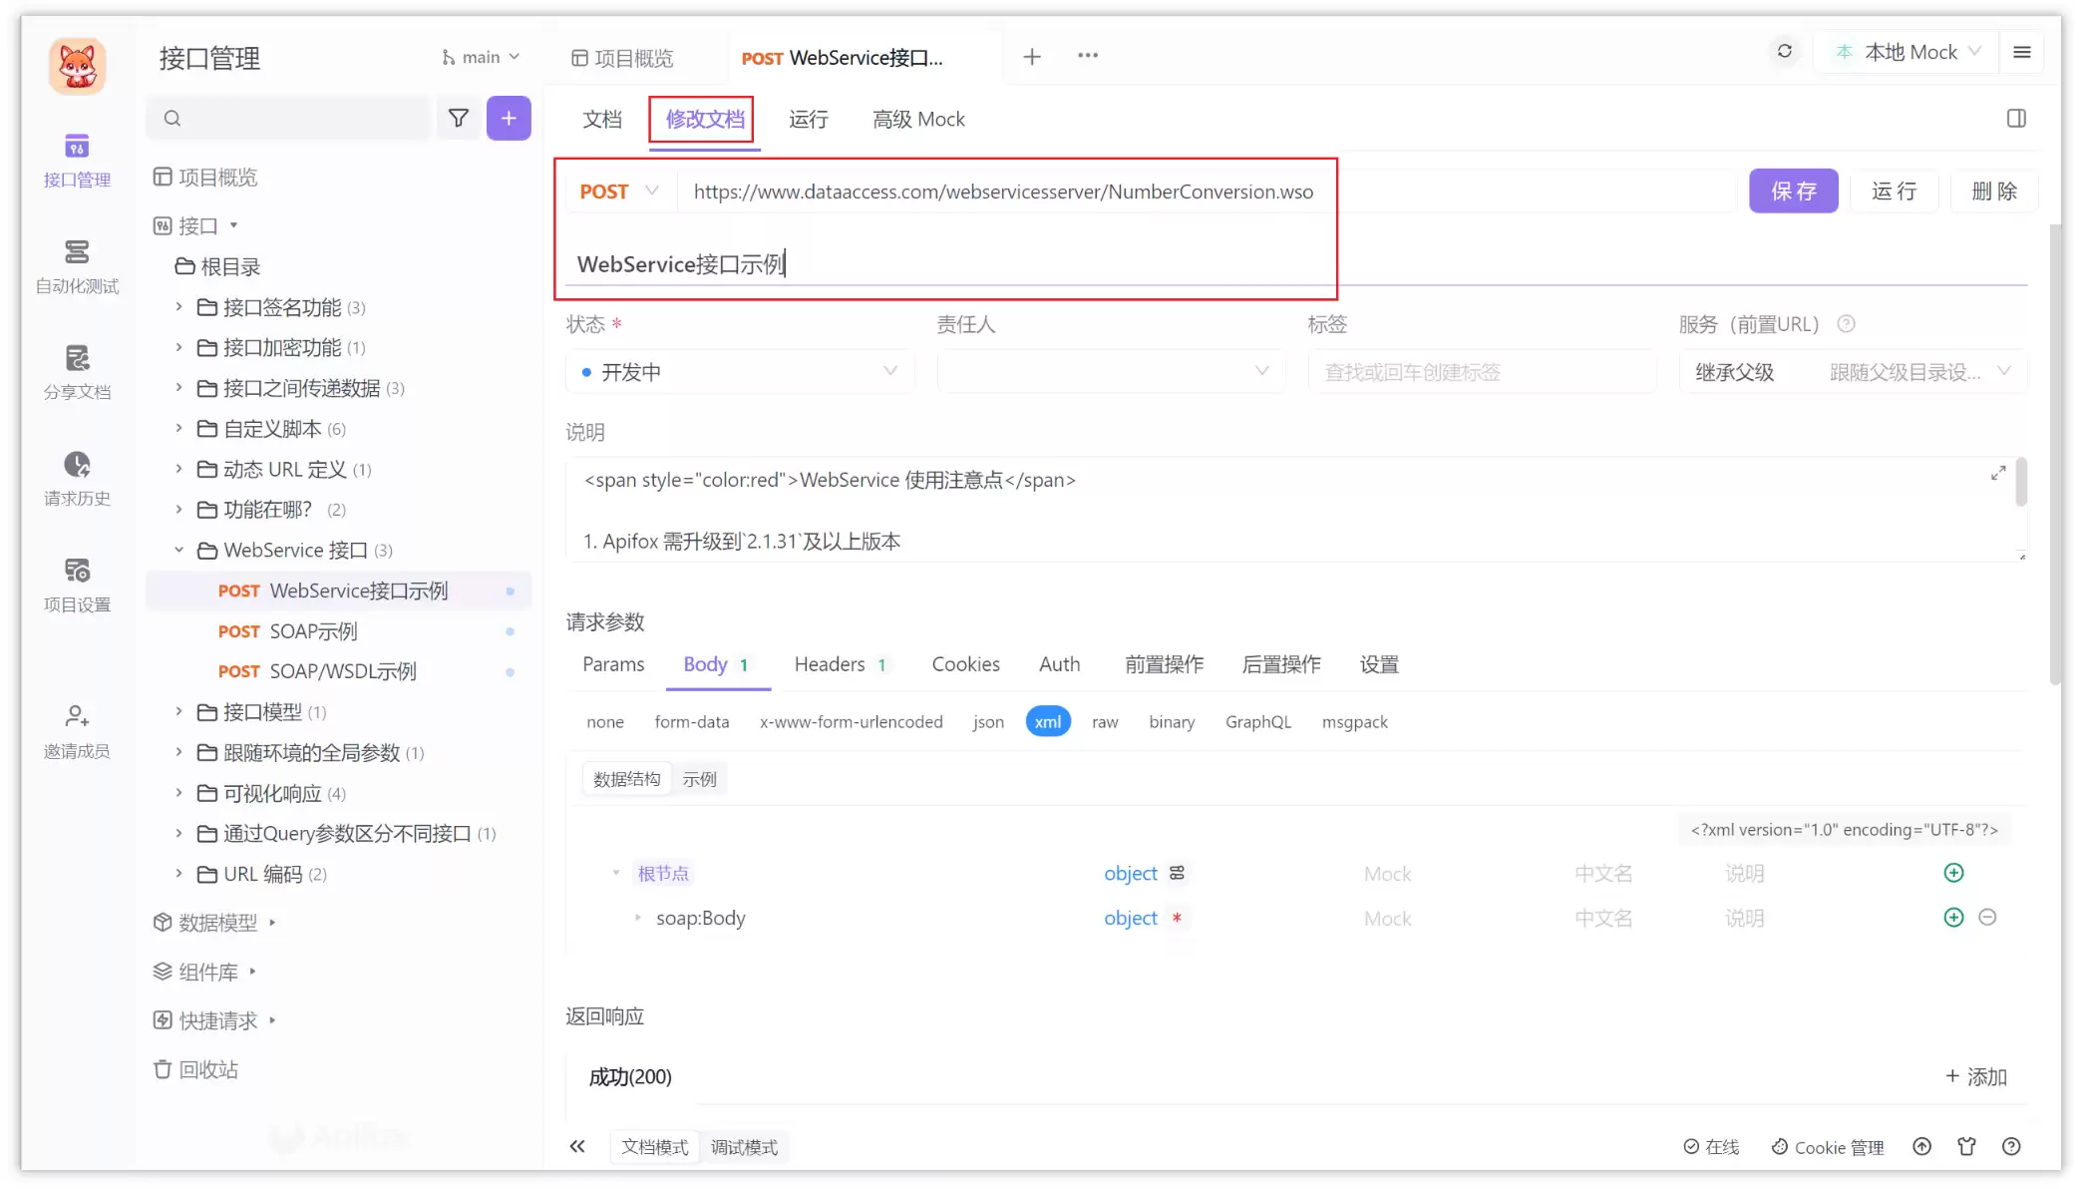Expand 数据模型 section

pos(272,923)
